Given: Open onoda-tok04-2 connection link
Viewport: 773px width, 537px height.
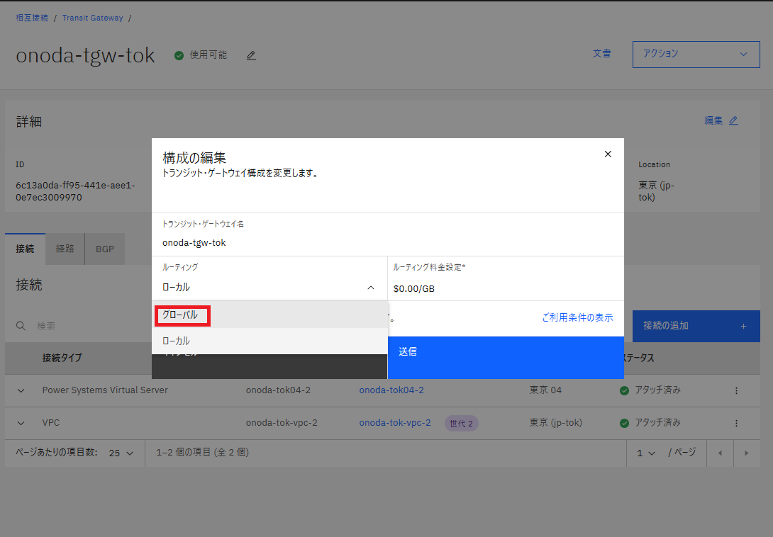Looking at the screenshot, I should click(x=391, y=390).
